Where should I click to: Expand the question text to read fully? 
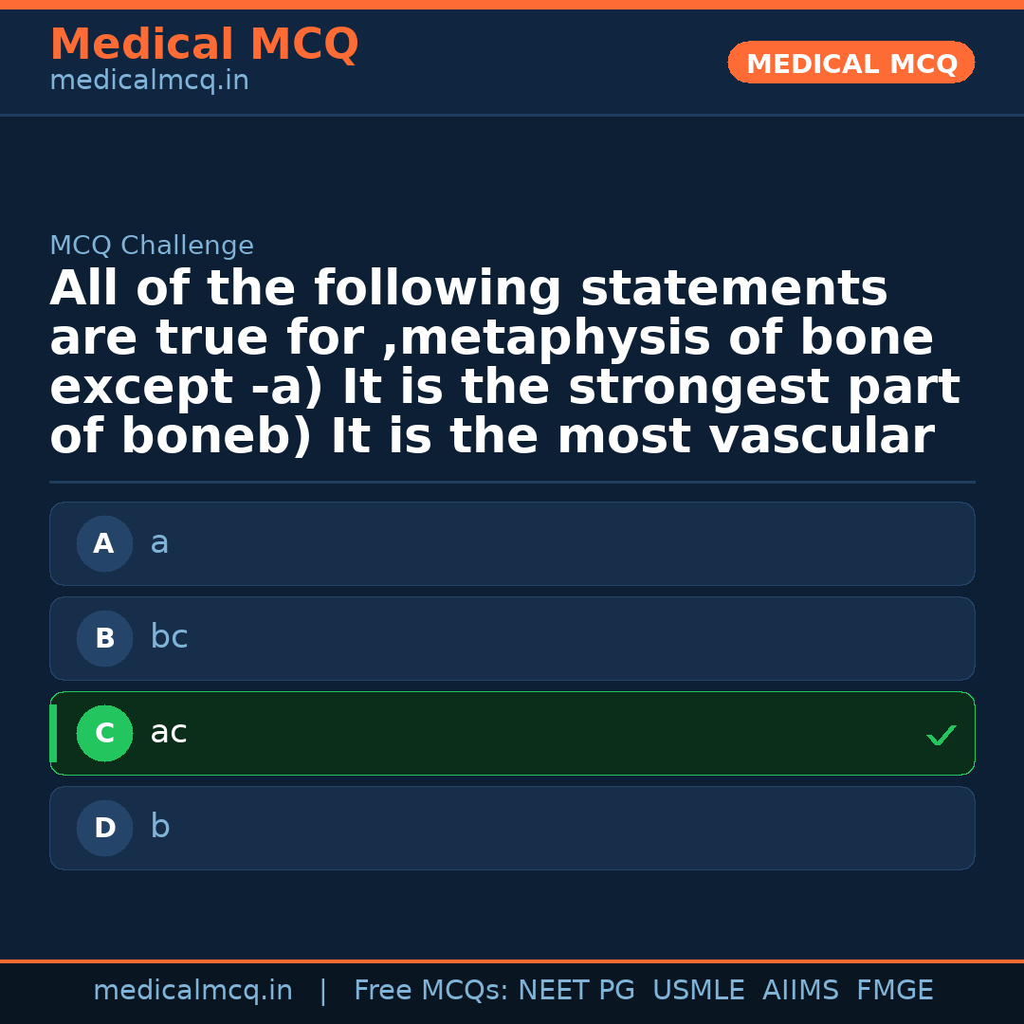(x=505, y=360)
